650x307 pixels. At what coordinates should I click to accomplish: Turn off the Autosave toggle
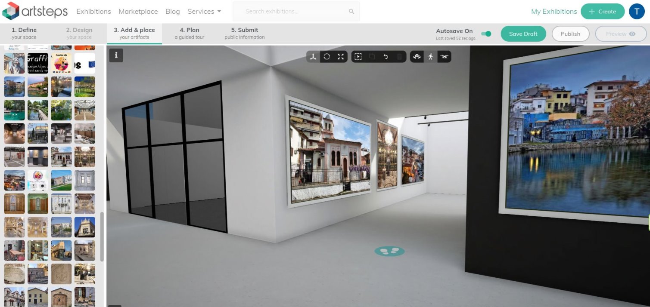click(486, 34)
